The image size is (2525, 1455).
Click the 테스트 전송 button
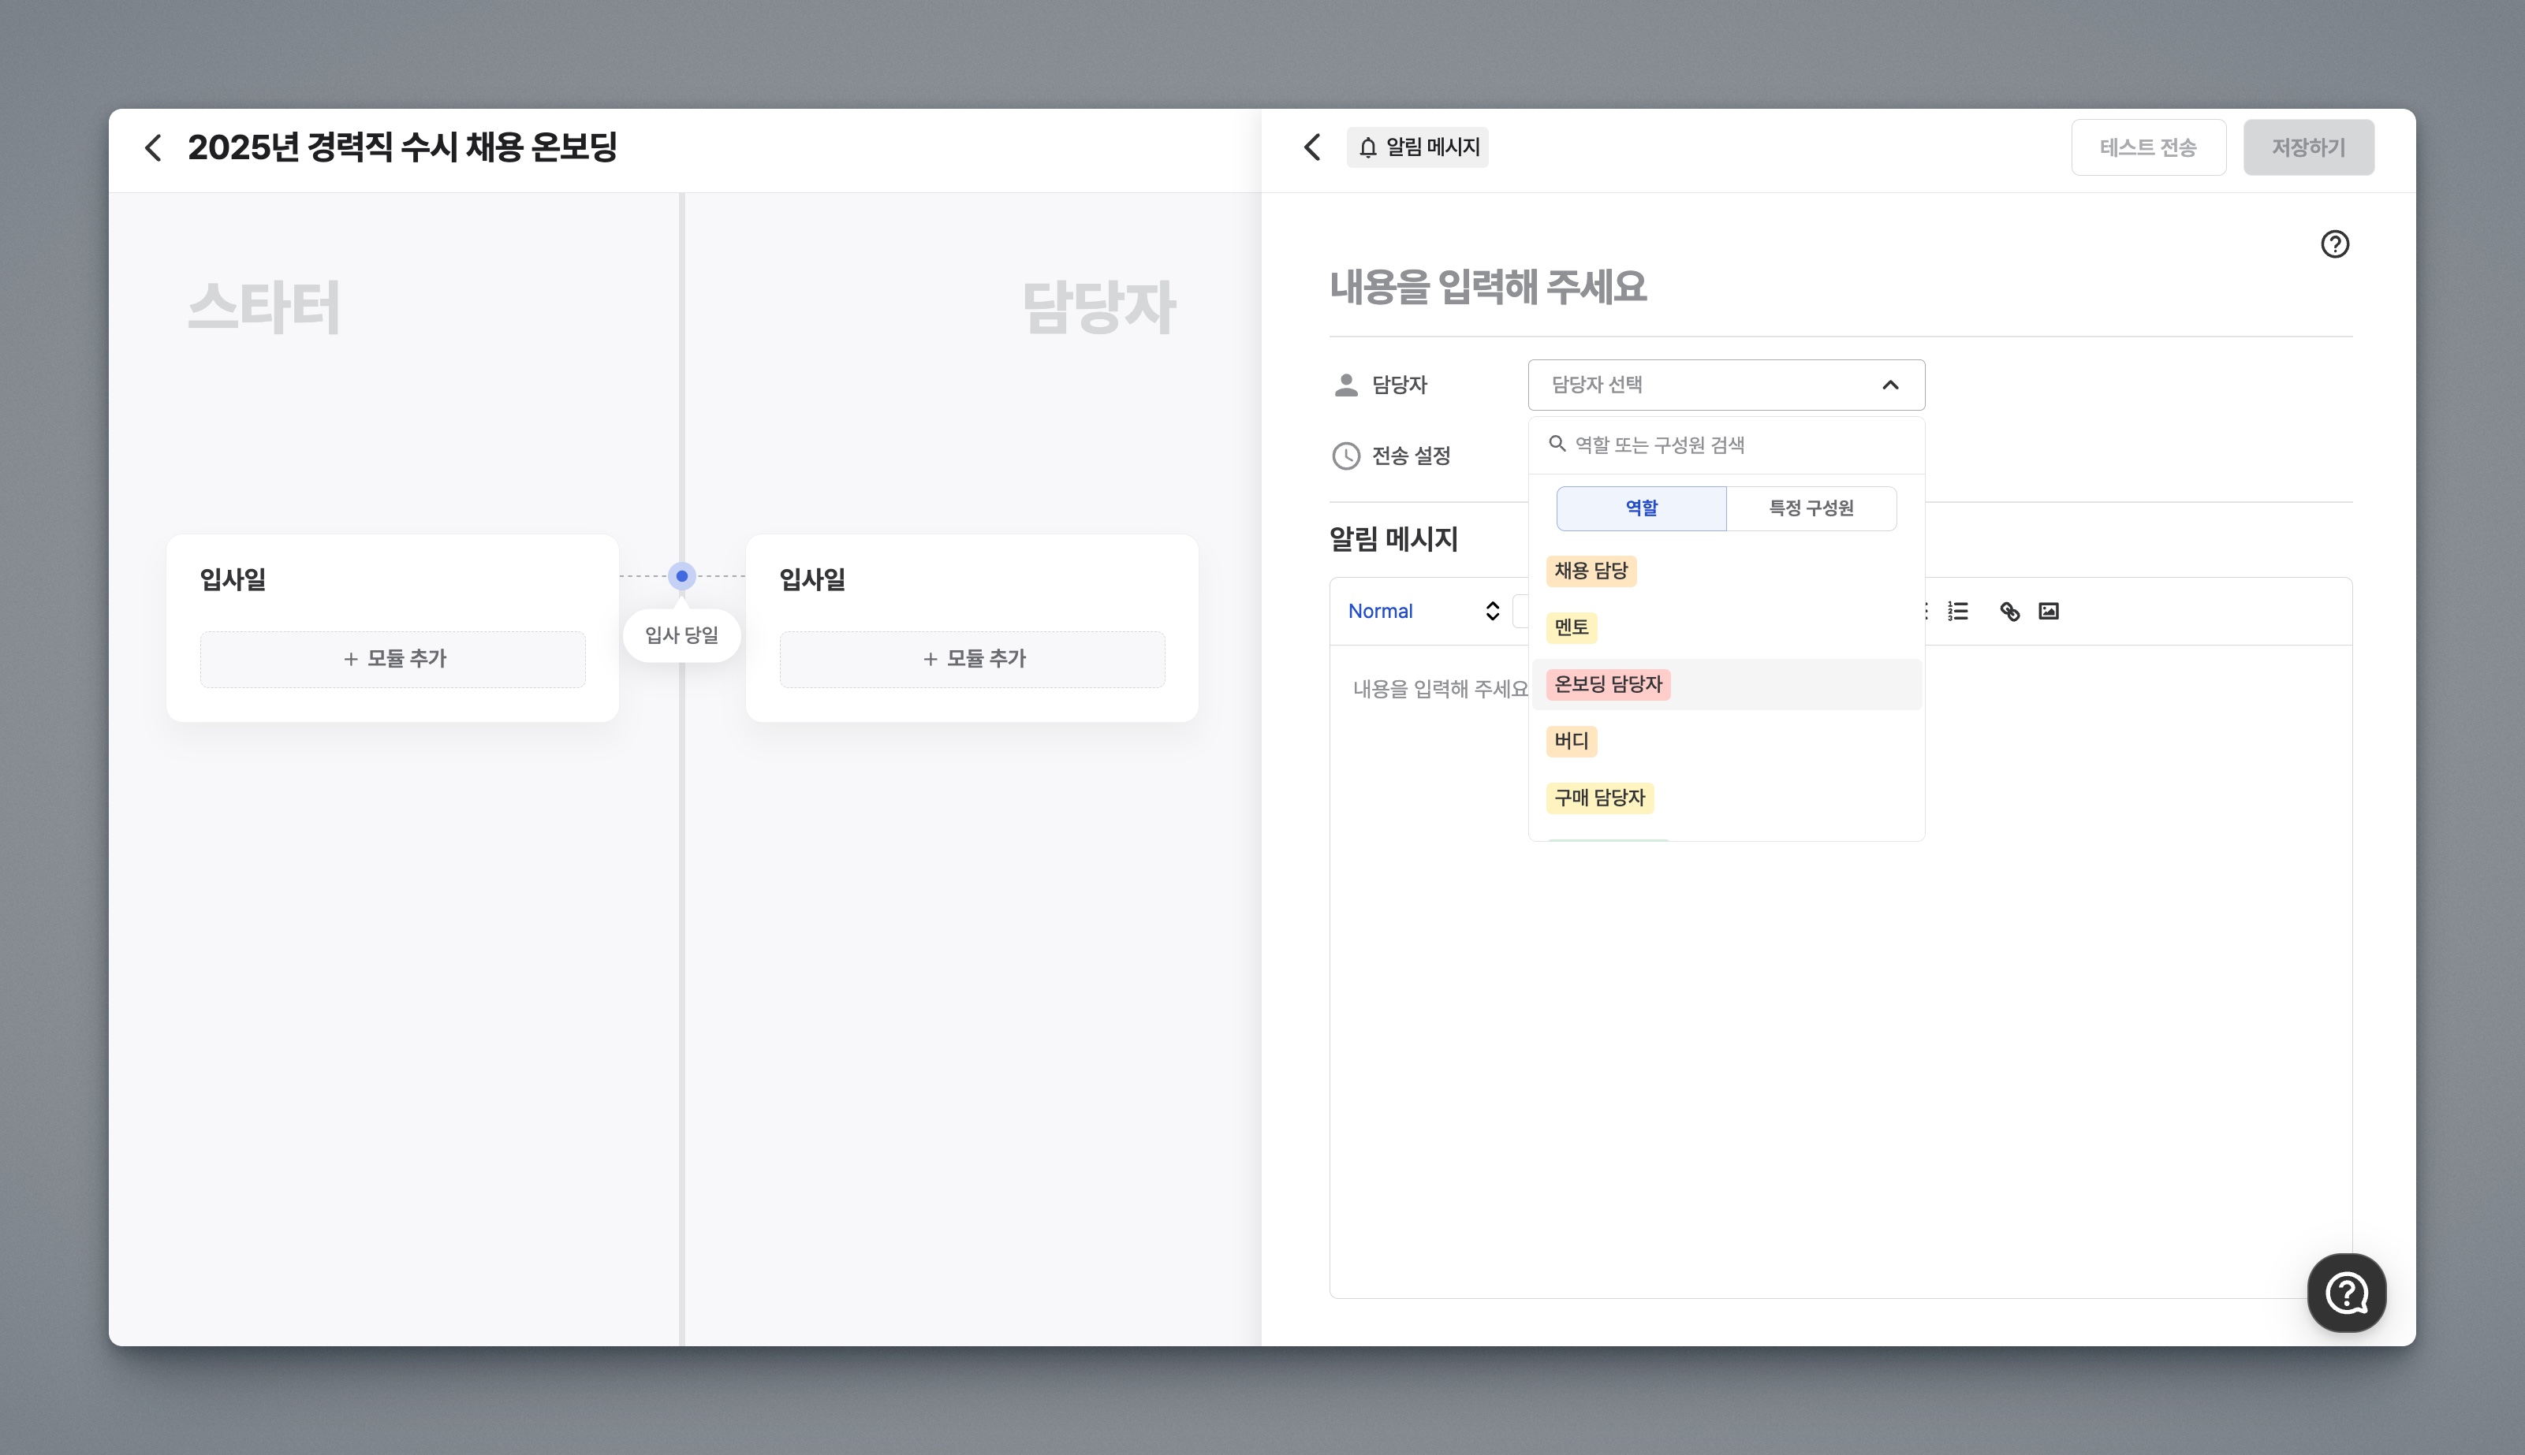click(x=2147, y=148)
